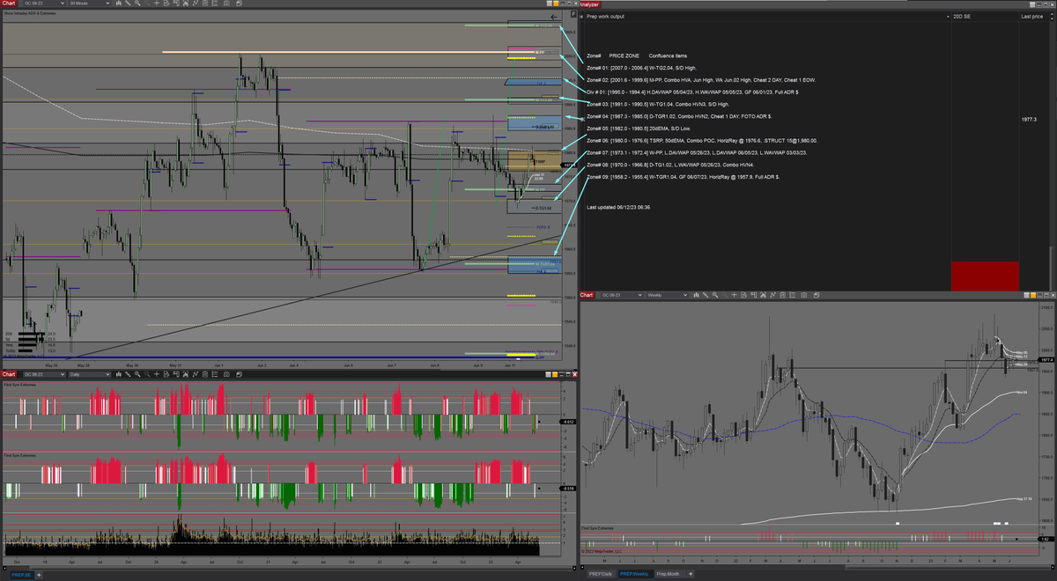The width and height of the screenshot is (1057, 581).
Task: Open bar type selector in 60 Minute chart
Action: 119,4
